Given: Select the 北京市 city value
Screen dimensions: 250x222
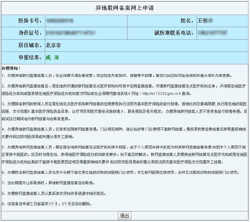Looking at the screenshot, I should pyautogui.click(x=53, y=45).
